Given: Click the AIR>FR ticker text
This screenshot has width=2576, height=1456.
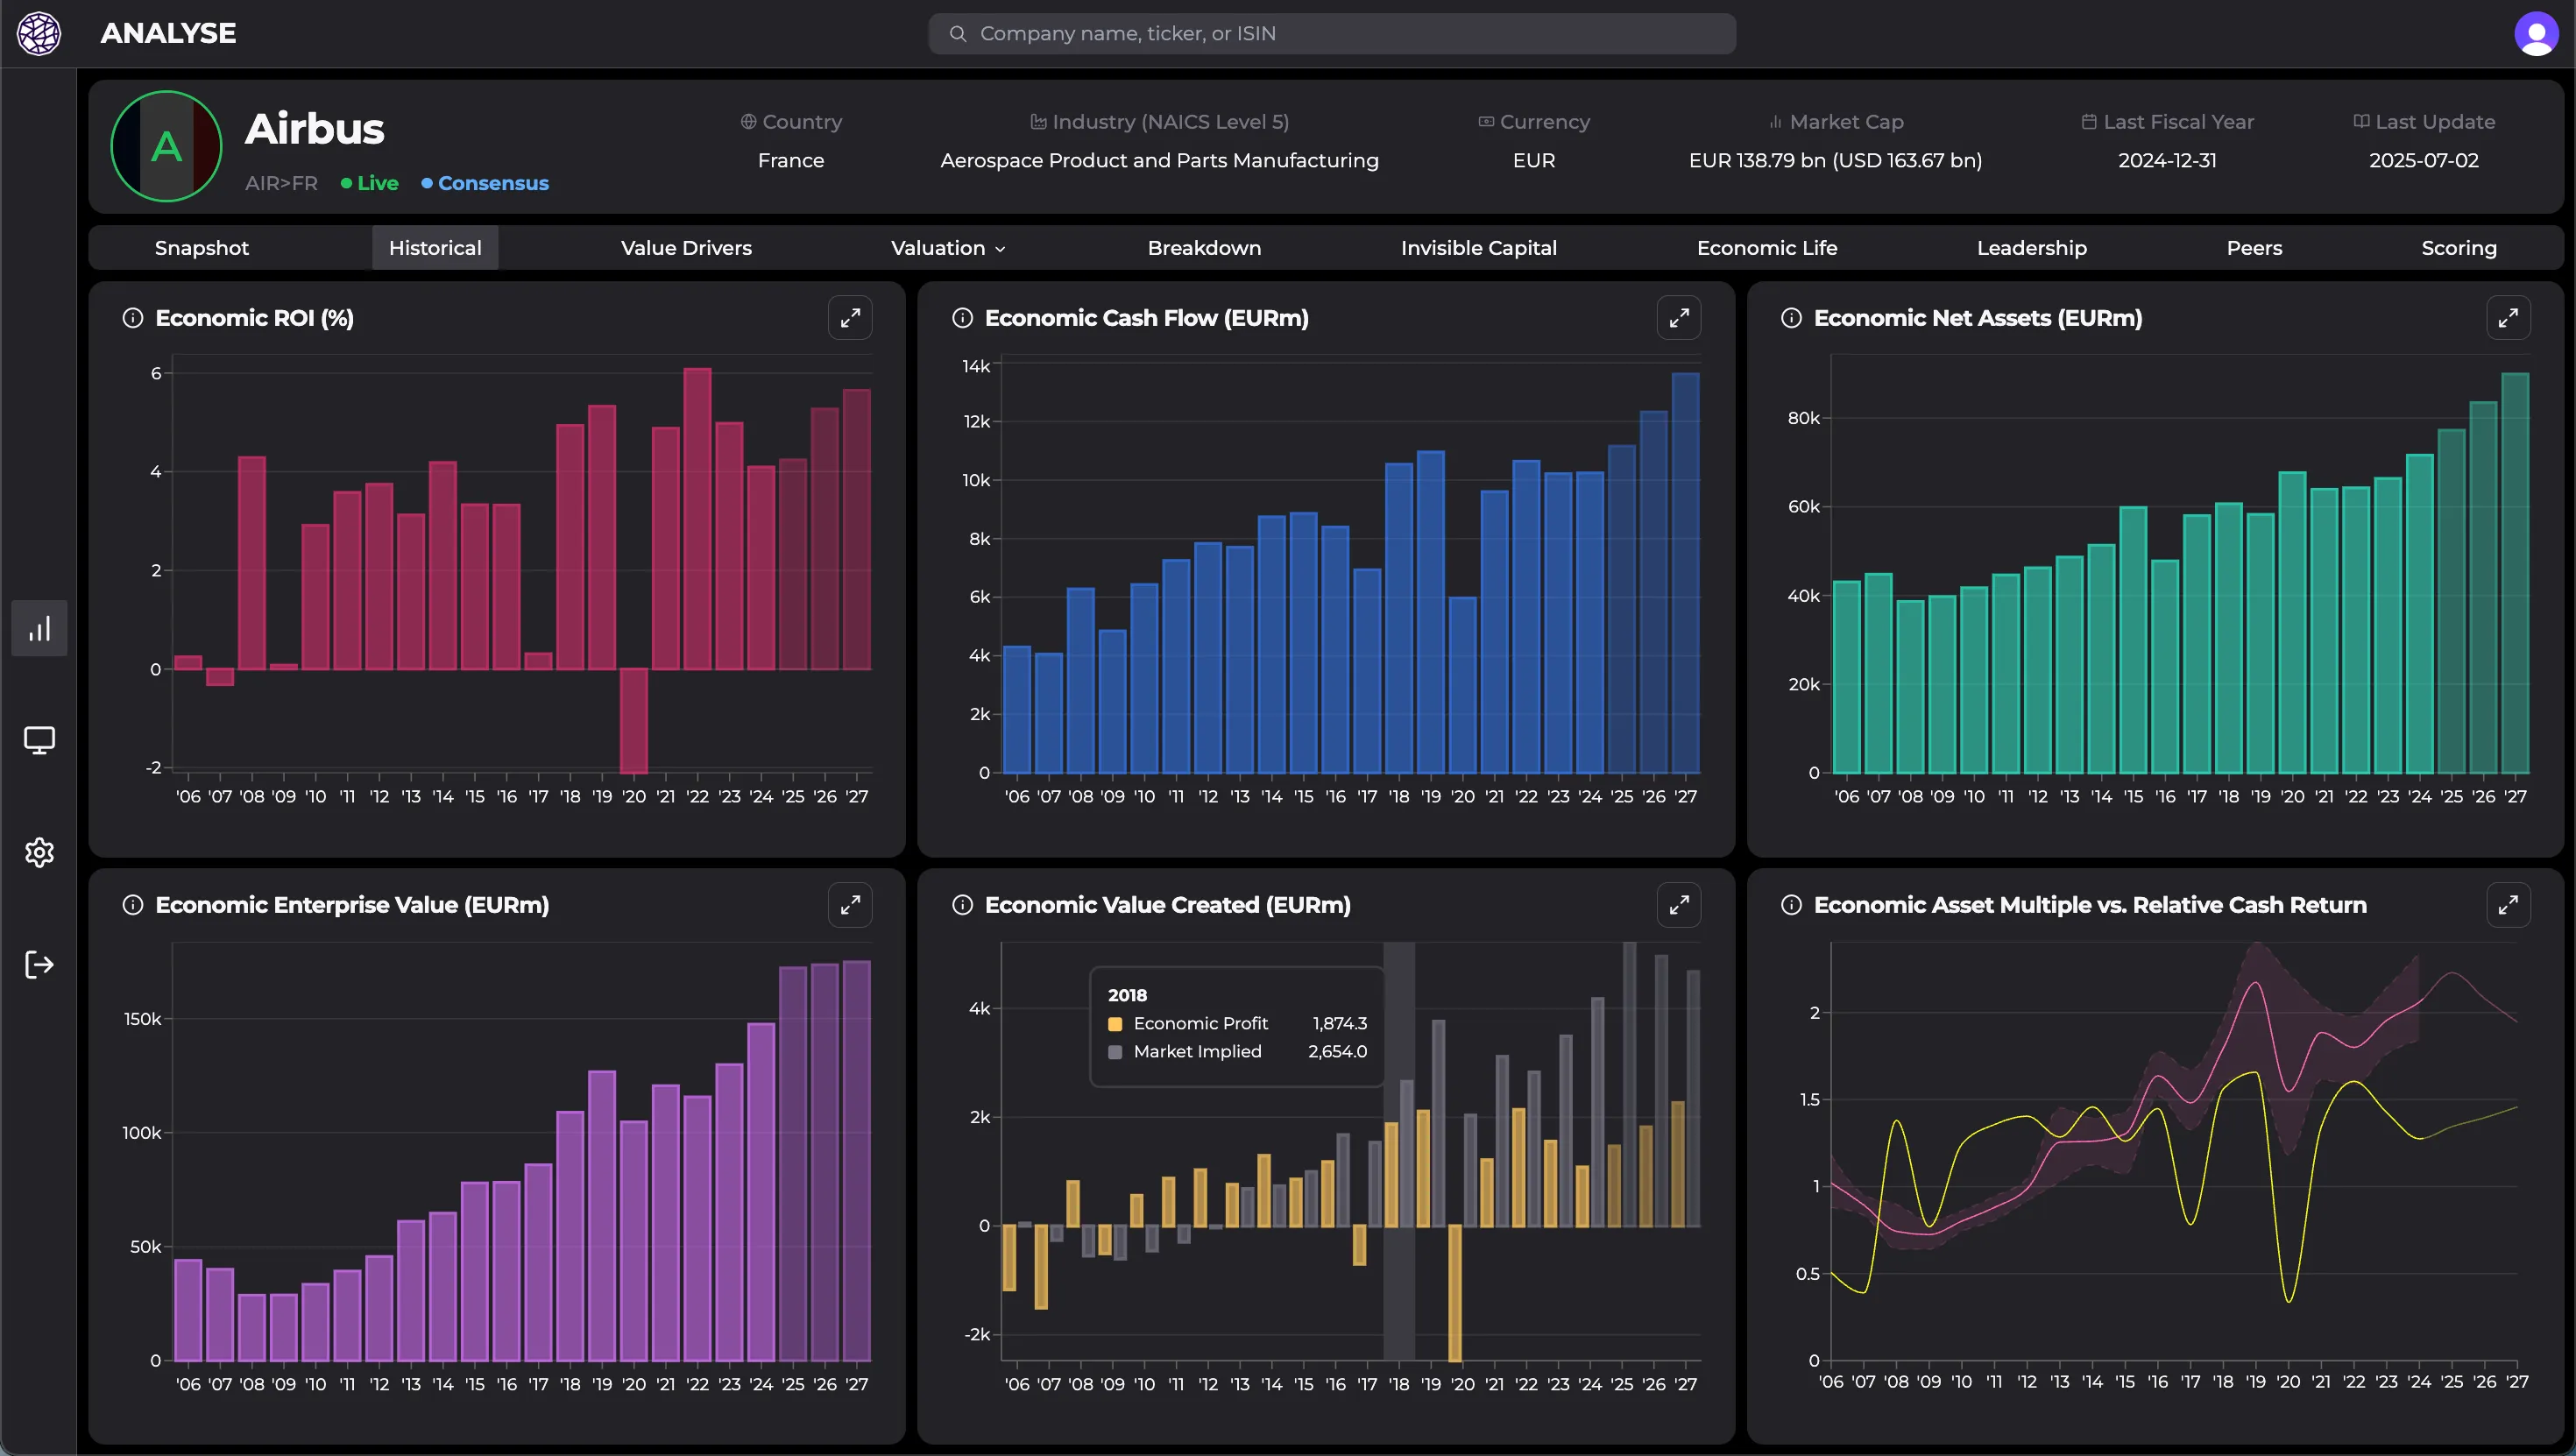Looking at the screenshot, I should point(281,183).
